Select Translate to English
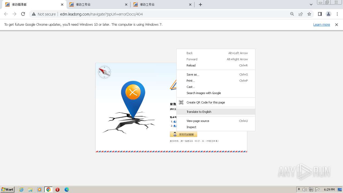The width and height of the screenshot is (343, 193). (x=216, y=112)
